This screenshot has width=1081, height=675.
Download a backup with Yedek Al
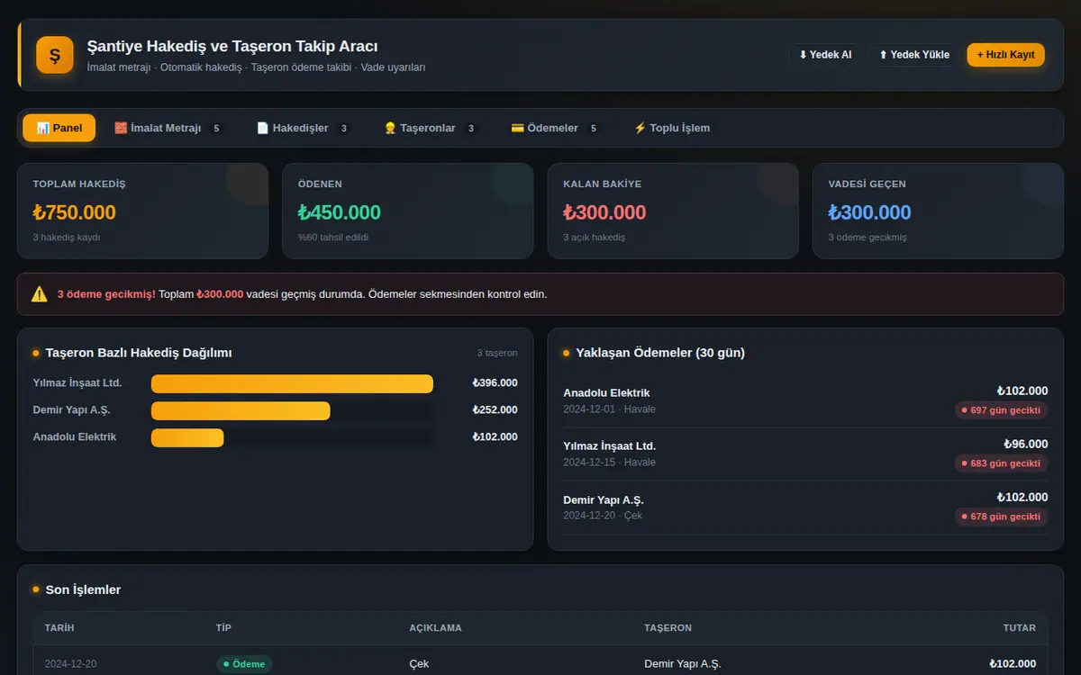click(x=825, y=55)
